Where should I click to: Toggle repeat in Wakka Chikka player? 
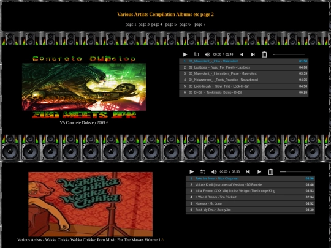click(203, 172)
